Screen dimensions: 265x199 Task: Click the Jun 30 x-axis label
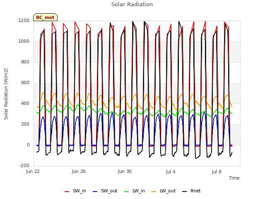tap(125, 171)
